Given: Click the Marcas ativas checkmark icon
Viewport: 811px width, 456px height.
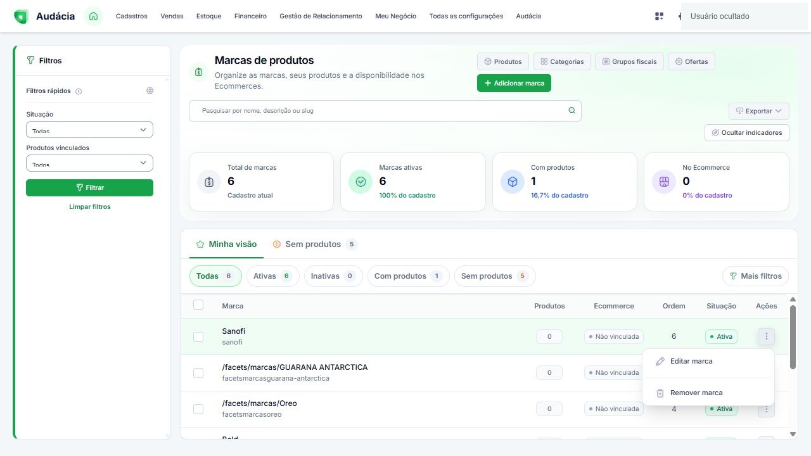Looking at the screenshot, I should (361, 182).
